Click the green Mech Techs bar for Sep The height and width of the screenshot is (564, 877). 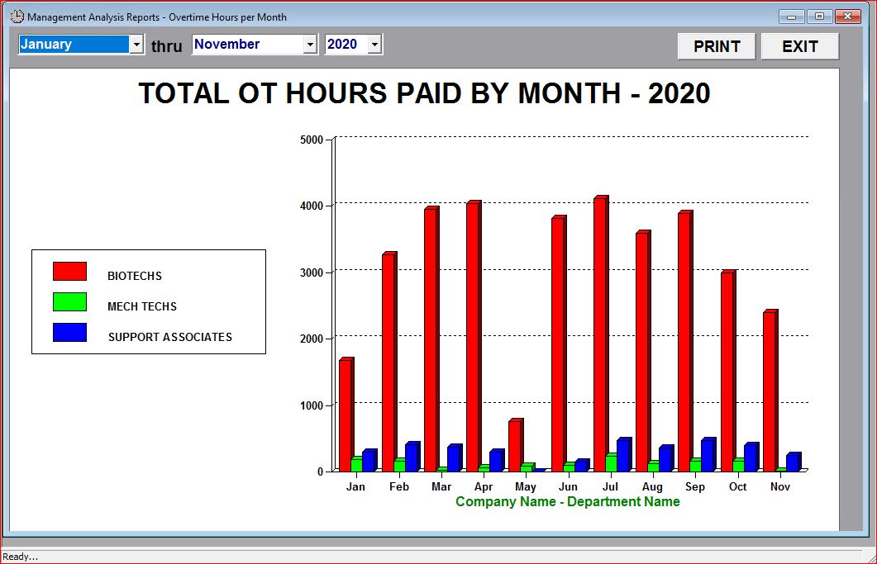696,466
